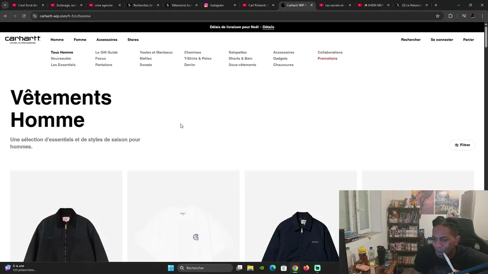
Task: Close the Carhartt WIP tab
Action: coord(311,5)
